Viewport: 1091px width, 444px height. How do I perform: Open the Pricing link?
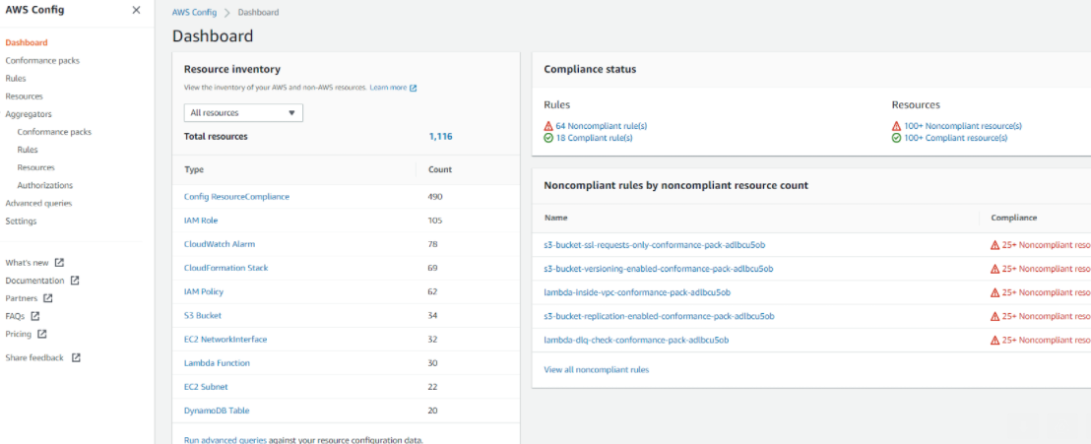(18, 334)
